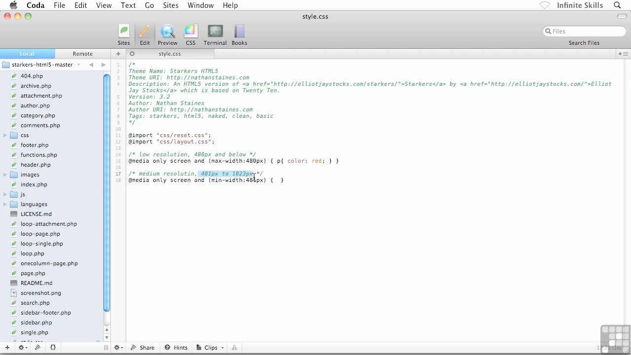Viewport: 631px width, 355px height.
Task: Navigate back in the file browser
Action: click(x=91, y=65)
